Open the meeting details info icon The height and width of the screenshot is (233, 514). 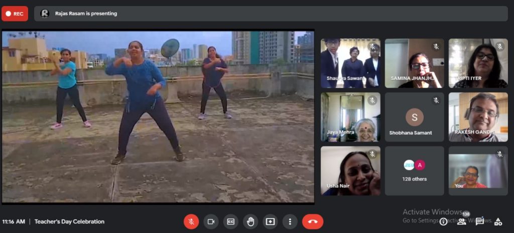tap(443, 221)
